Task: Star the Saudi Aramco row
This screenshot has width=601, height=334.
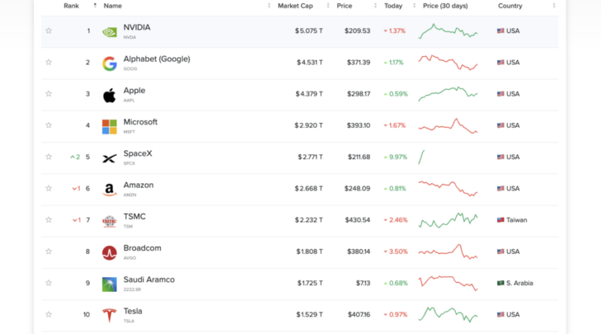Action: click(x=49, y=283)
